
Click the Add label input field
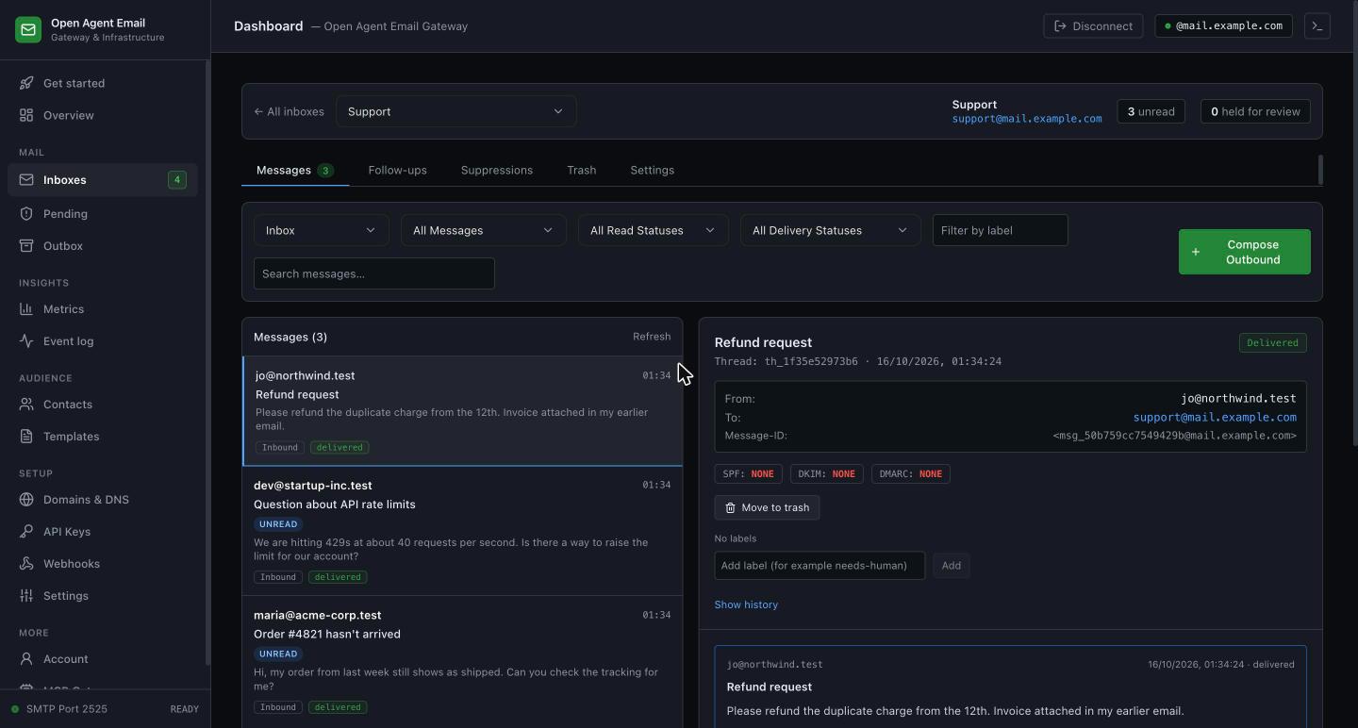820,566
